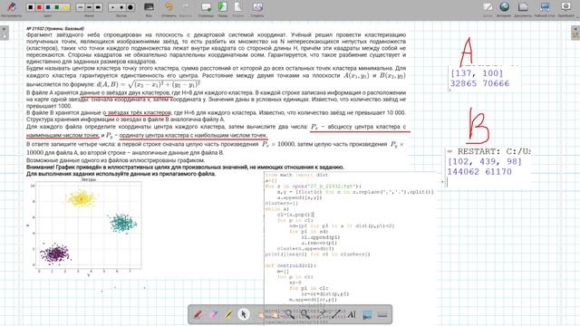Click the star clusters scatter plot image

(85, 226)
